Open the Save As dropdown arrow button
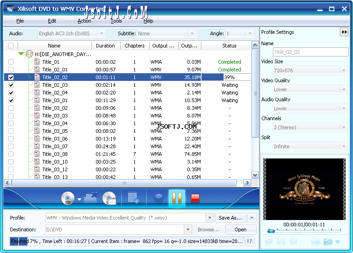The height and width of the screenshot is (253, 353). tap(252, 218)
